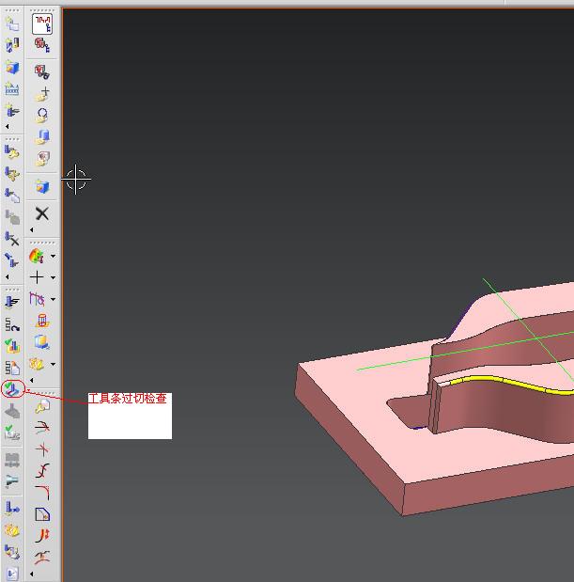Image resolution: width=574 pixels, height=582 pixels.
Task: Click the chamfered document corner icon
Action: [42, 514]
